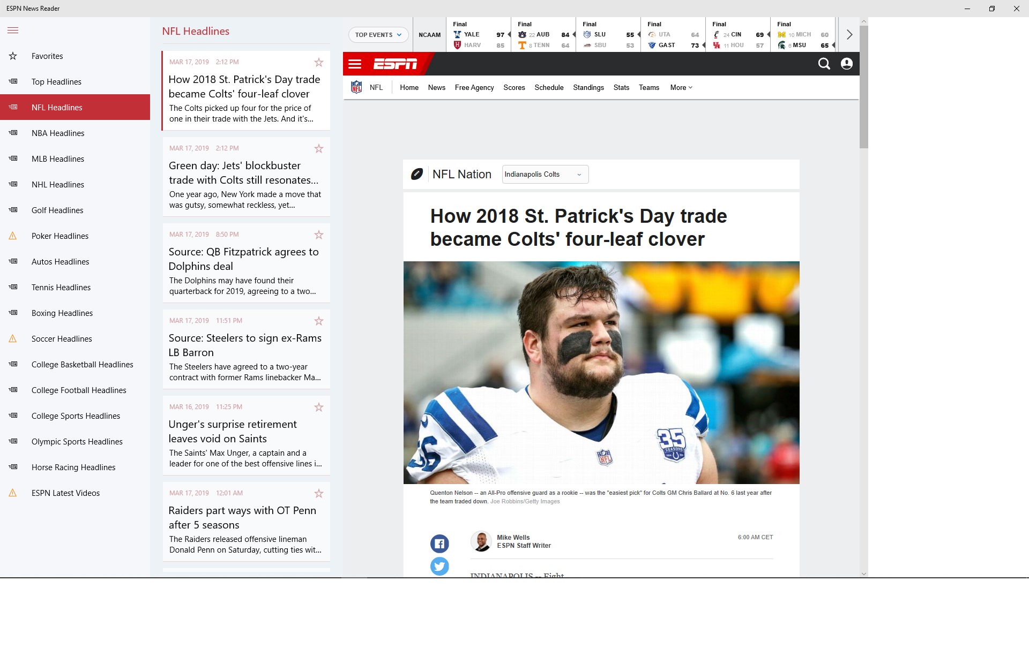Click the ESPN logo
Viewport: 1029px width, 664px height.
396,64
